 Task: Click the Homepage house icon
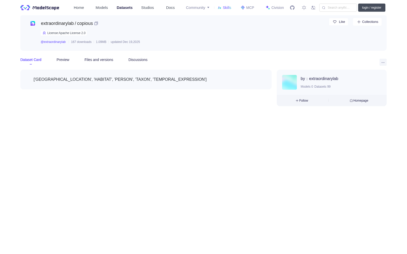pos(351,101)
